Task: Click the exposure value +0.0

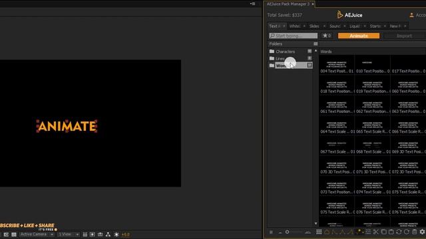Action: [126, 234]
